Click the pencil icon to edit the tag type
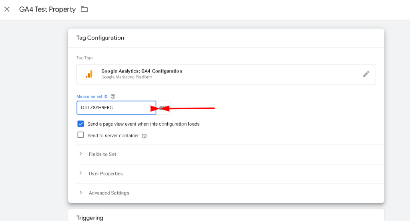 point(366,74)
